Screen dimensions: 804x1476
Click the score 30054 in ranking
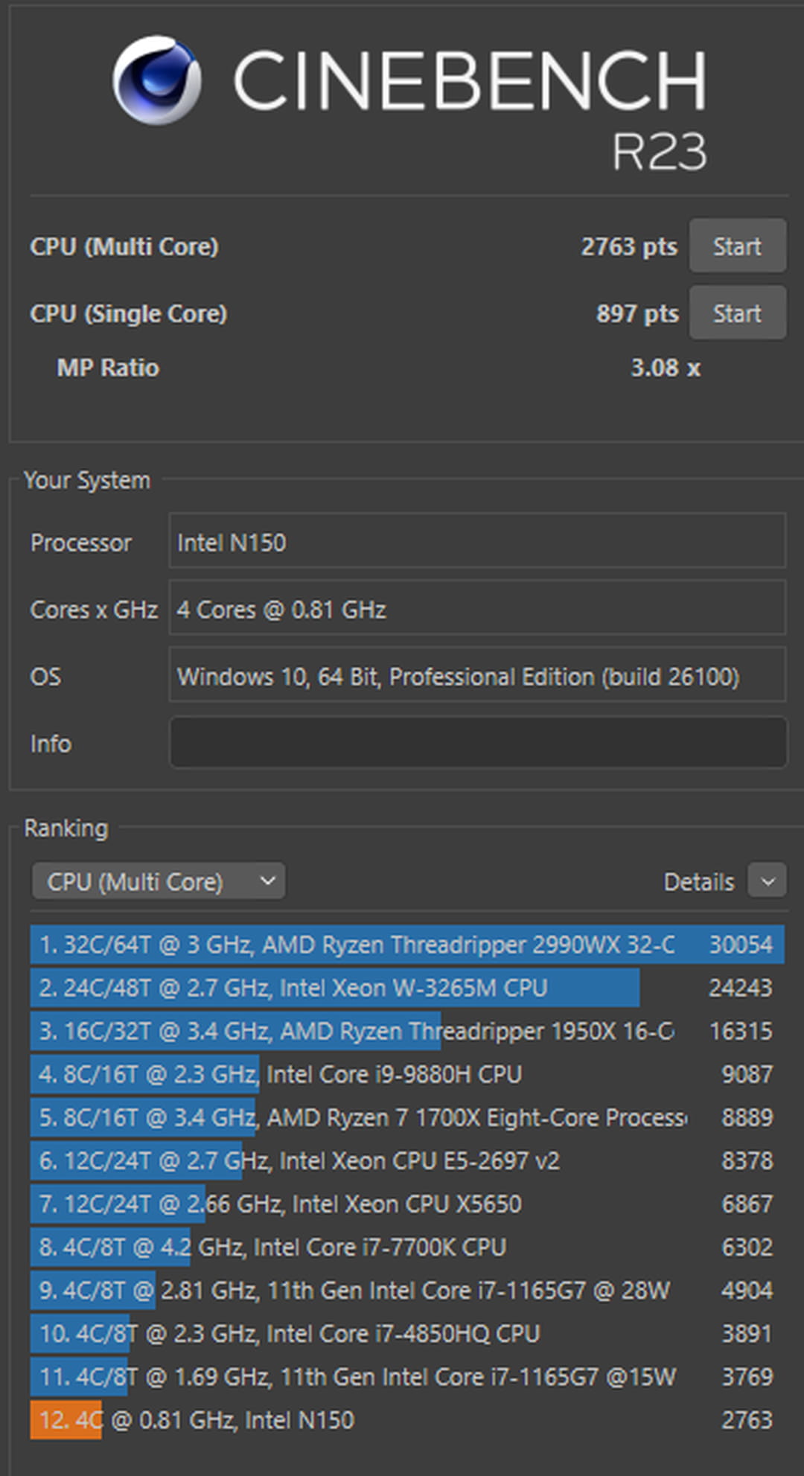point(741,945)
